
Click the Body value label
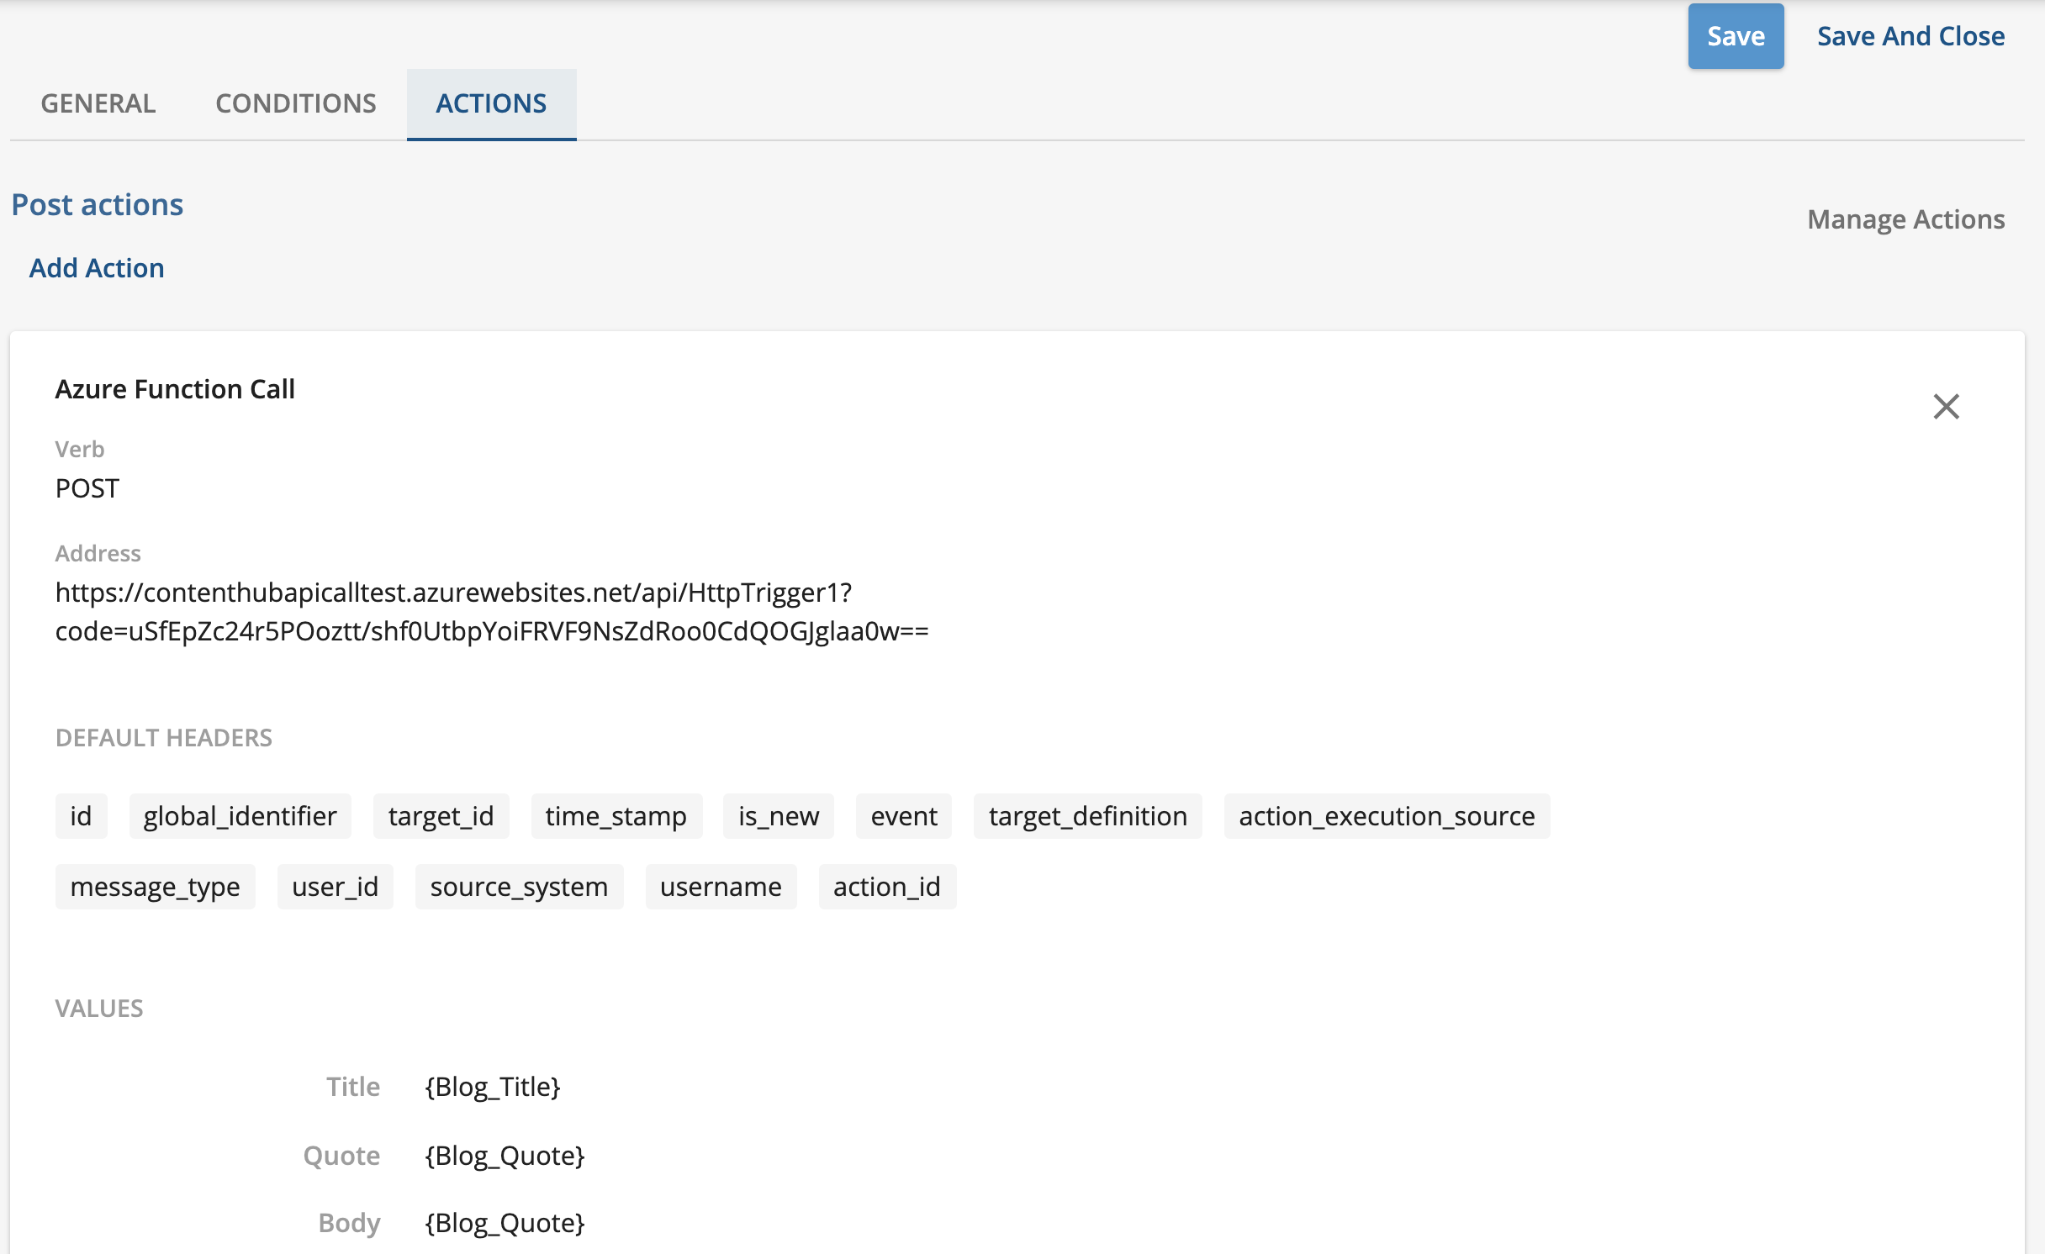coord(349,1223)
